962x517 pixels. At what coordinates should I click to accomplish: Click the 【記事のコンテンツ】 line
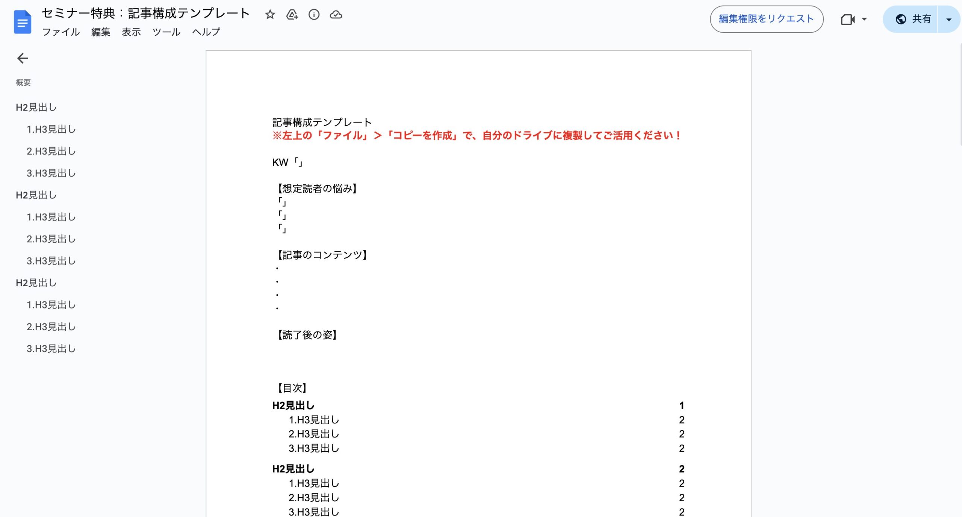[322, 255]
